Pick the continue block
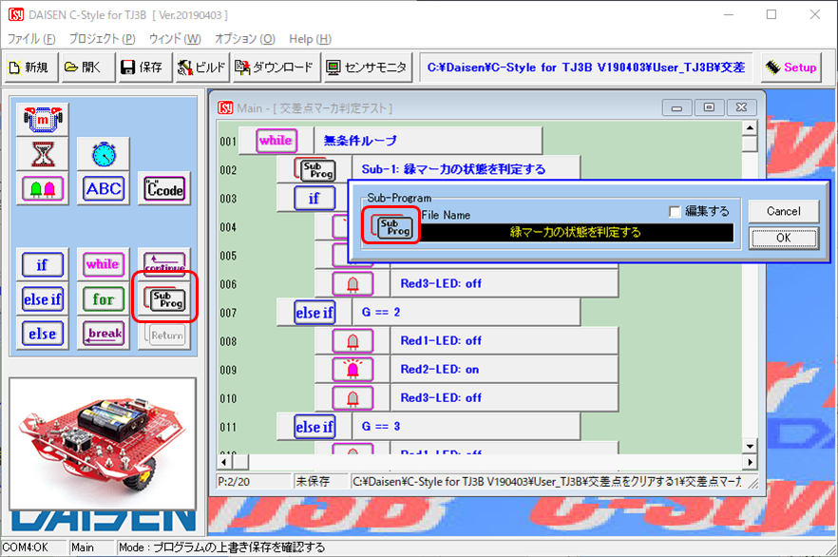The image size is (838, 557). point(164,263)
